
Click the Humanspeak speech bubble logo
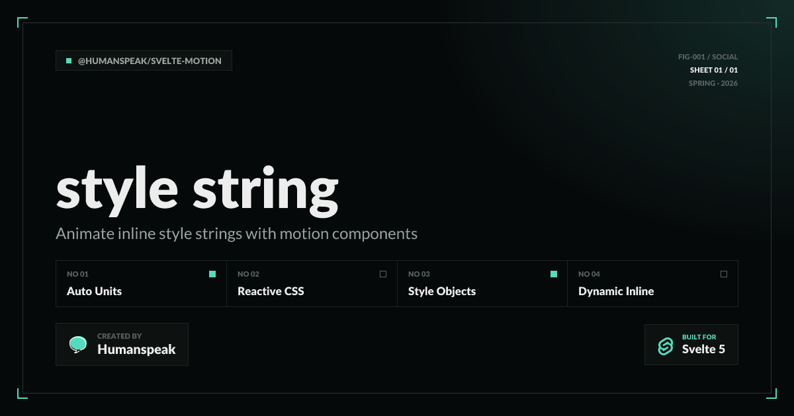(x=78, y=345)
